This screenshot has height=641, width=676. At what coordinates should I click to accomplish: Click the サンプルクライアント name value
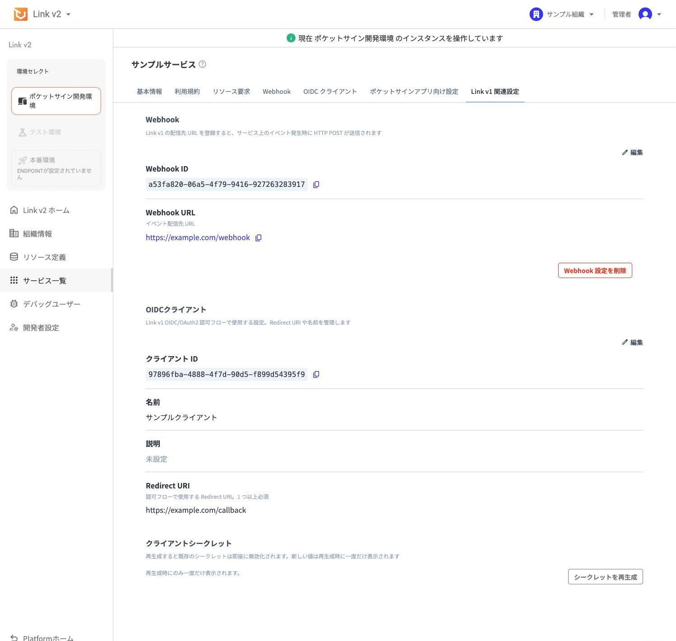point(181,417)
